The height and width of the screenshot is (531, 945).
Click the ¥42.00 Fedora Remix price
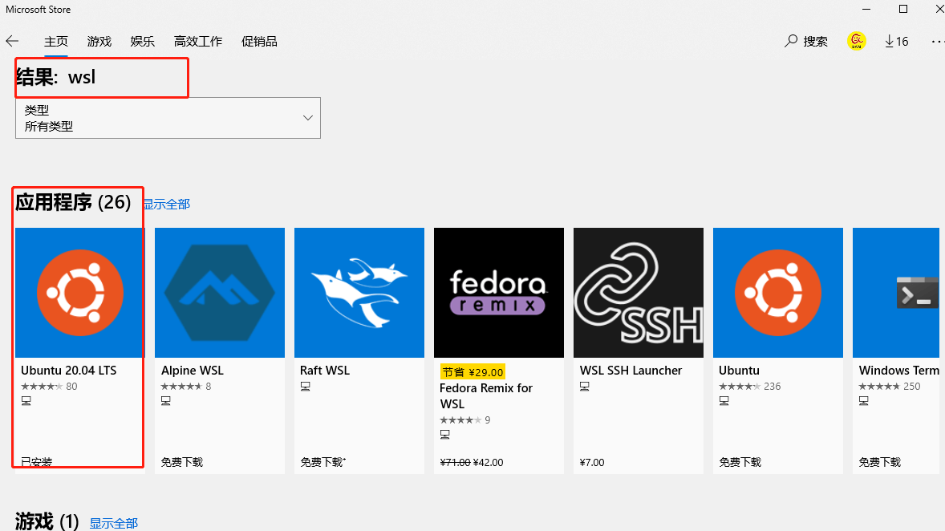(x=489, y=463)
